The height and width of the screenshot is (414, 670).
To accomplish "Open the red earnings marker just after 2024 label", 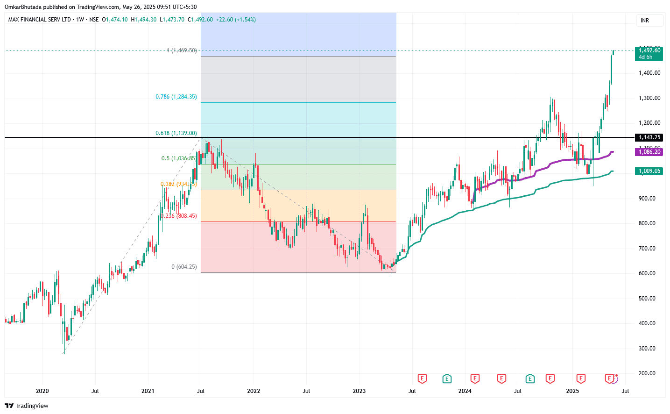I will pyautogui.click(x=475, y=378).
